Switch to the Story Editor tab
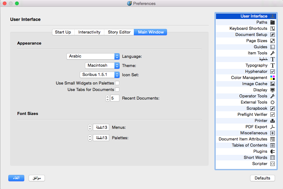Screen dimensions: 283x189 pos(119,32)
